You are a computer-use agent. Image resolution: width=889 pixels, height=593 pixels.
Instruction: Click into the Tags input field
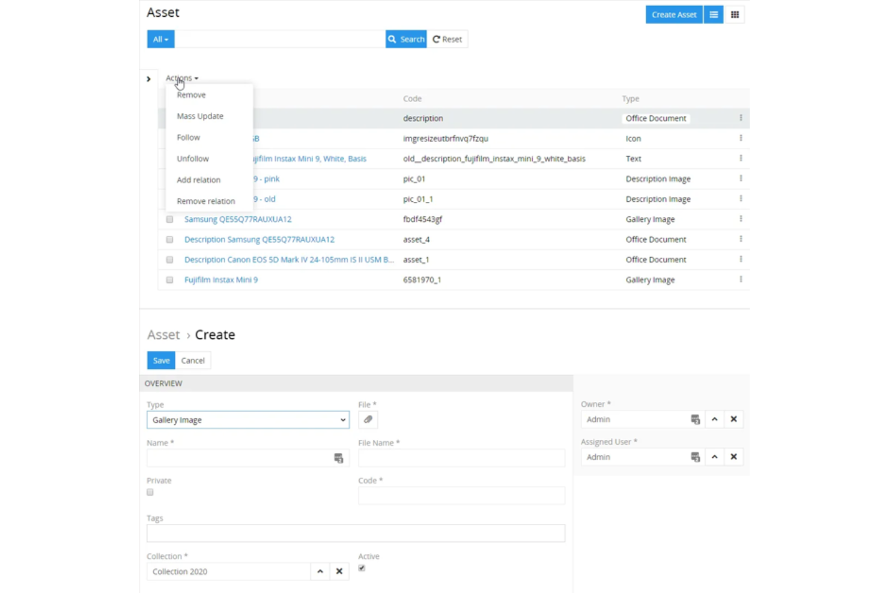(x=356, y=533)
